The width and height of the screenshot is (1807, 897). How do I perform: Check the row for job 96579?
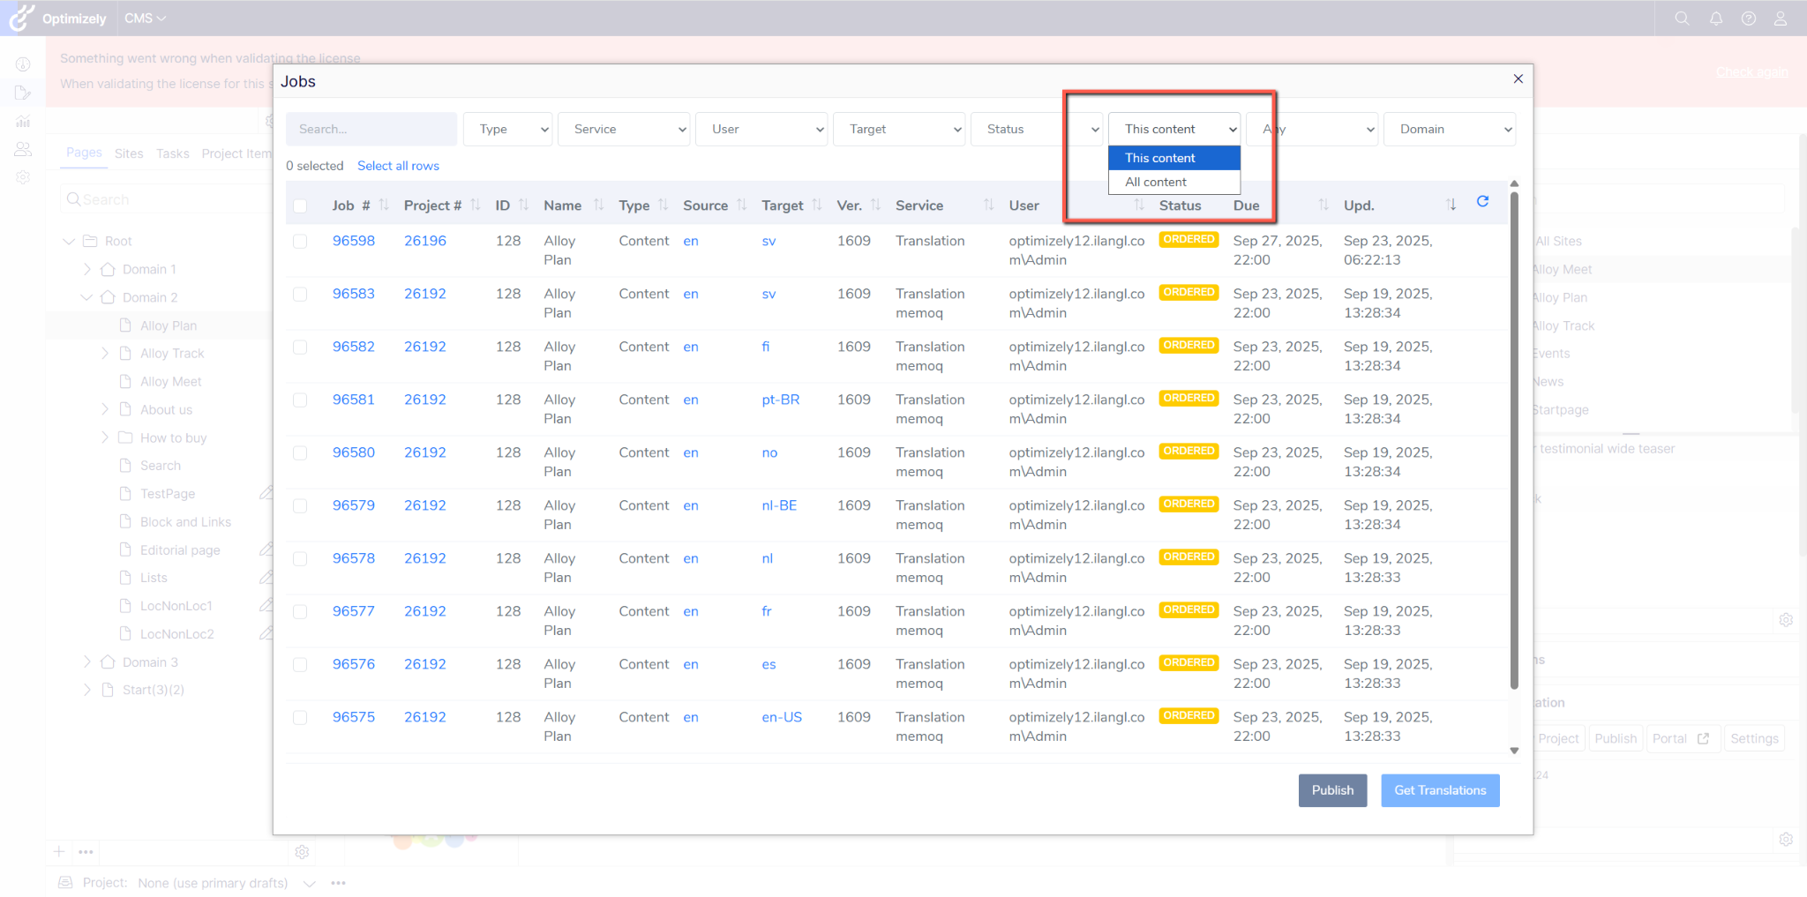pos(300,506)
